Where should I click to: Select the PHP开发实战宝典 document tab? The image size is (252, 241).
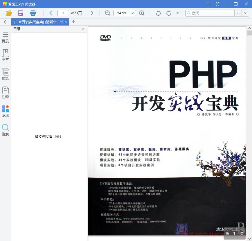[x=38, y=22]
